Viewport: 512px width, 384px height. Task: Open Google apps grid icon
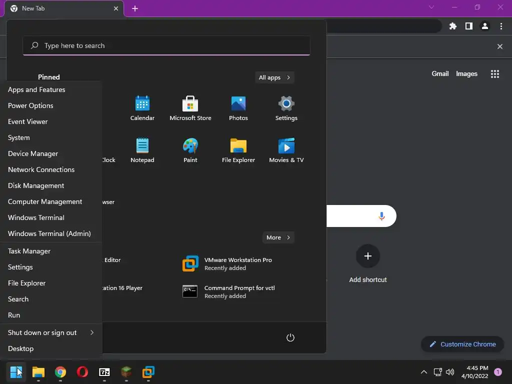click(495, 74)
